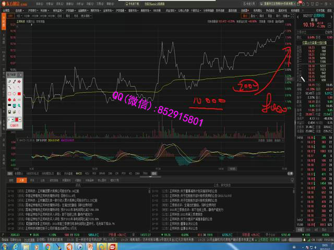Select the pencil tool in drawing palette
The width and height of the screenshot is (334, 250).
[14, 81]
